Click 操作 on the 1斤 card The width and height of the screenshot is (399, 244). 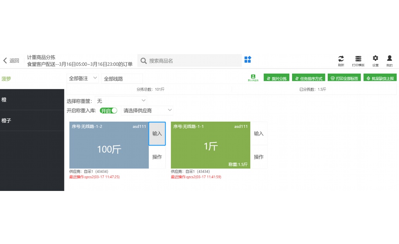coord(258,157)
